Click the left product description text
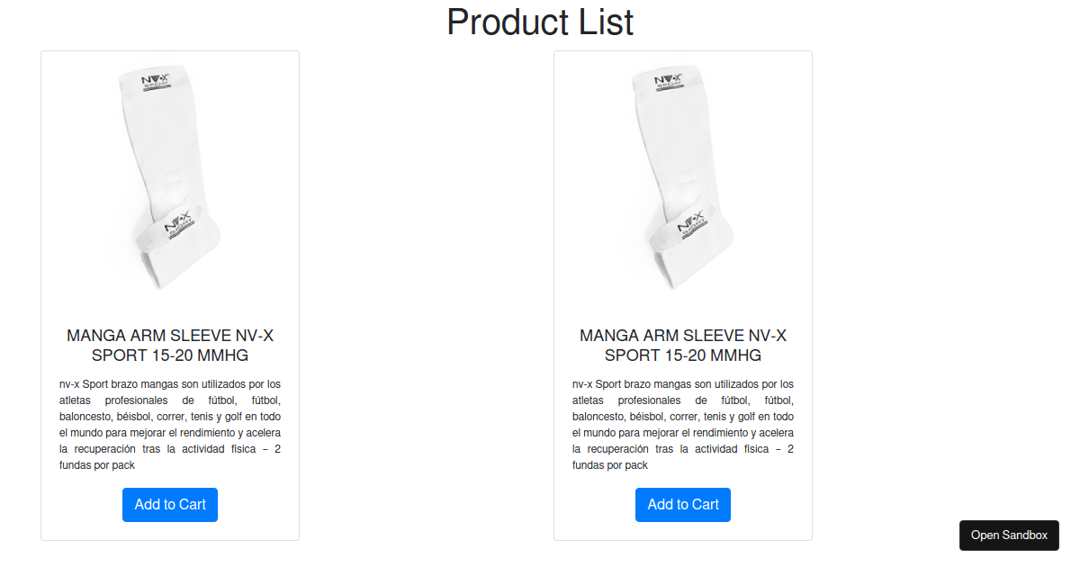Viewport: 1080px width, 567px height. [169, 423]
